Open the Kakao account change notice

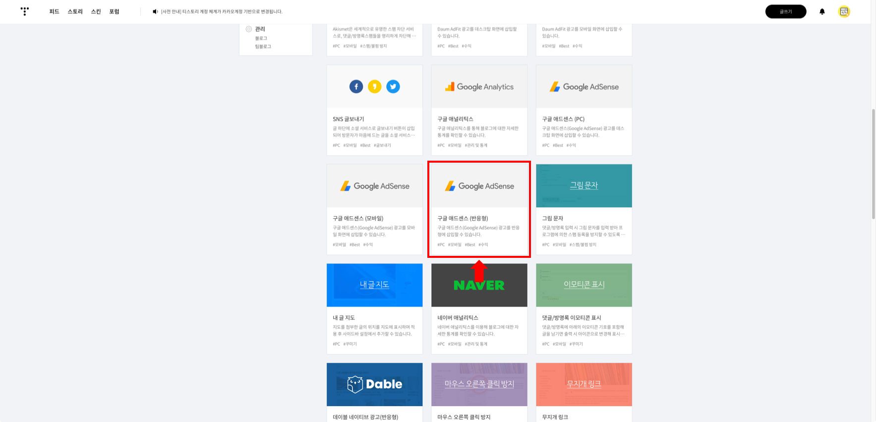tap(222, 11)
